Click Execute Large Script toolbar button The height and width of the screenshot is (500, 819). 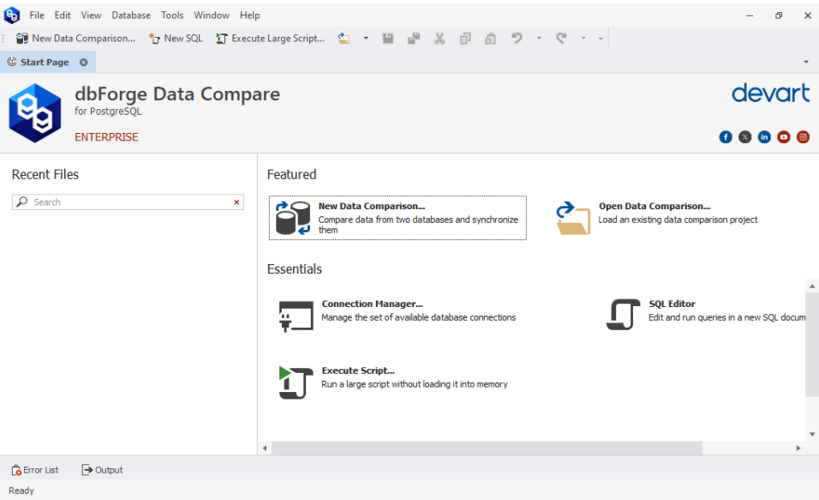pyautogui.click(x=270, y=39)
